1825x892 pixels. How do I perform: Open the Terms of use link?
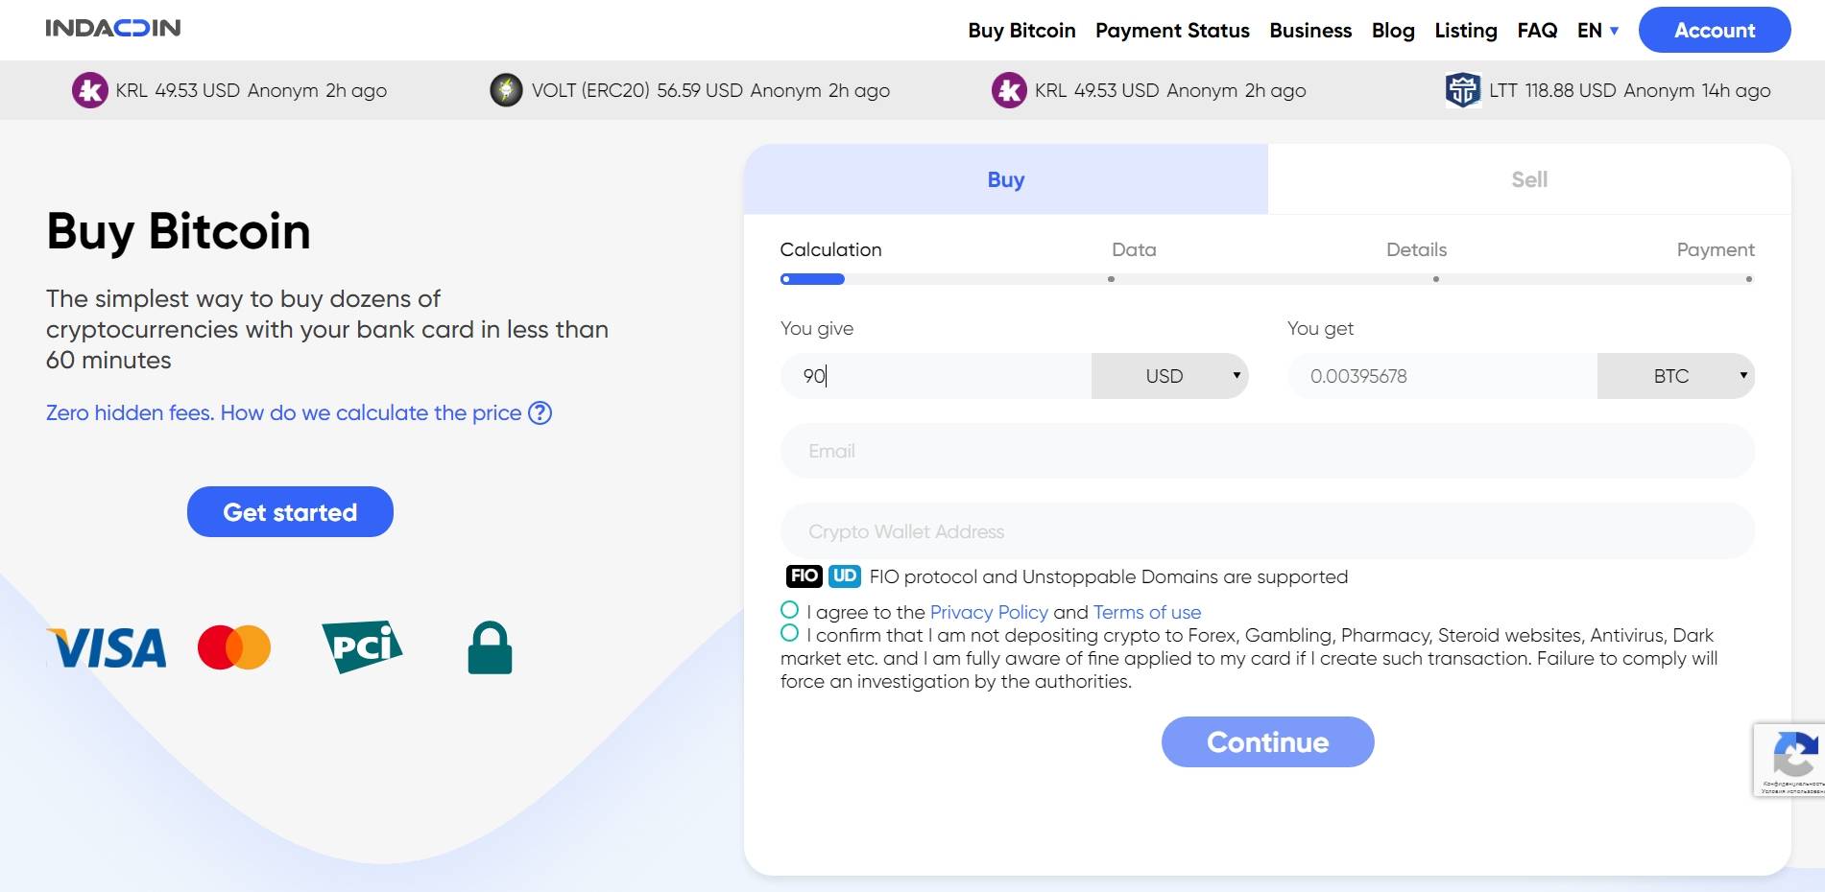tap(1147, 612)
